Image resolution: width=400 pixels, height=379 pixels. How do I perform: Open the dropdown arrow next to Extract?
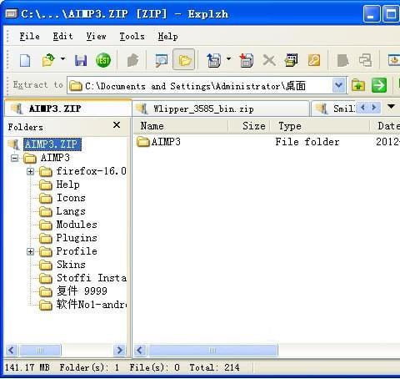tap(228, 59)
